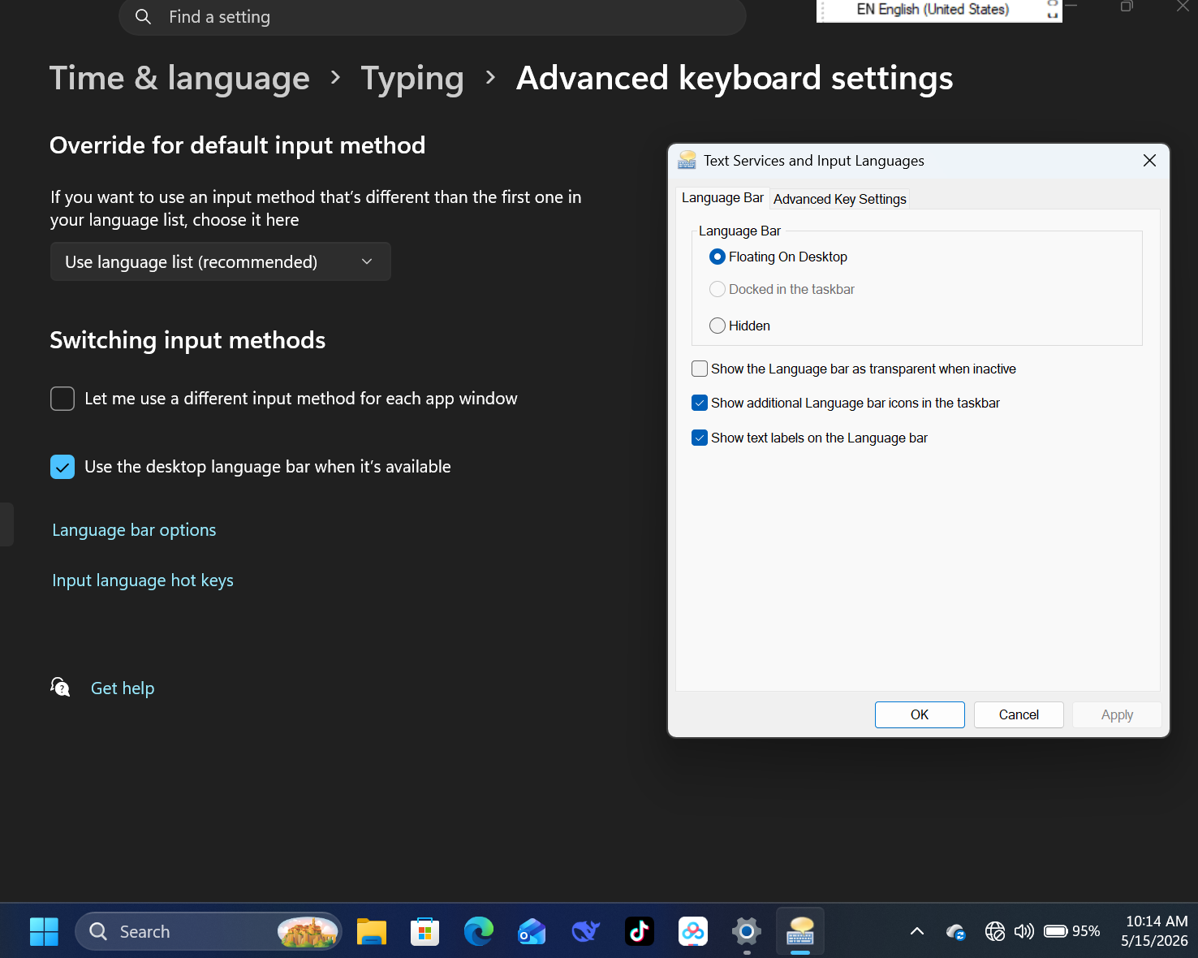Viewport: 1198px width, 958px height.
Task: Switch to Settings gear on the taskbar
Action: coord(747,931)
